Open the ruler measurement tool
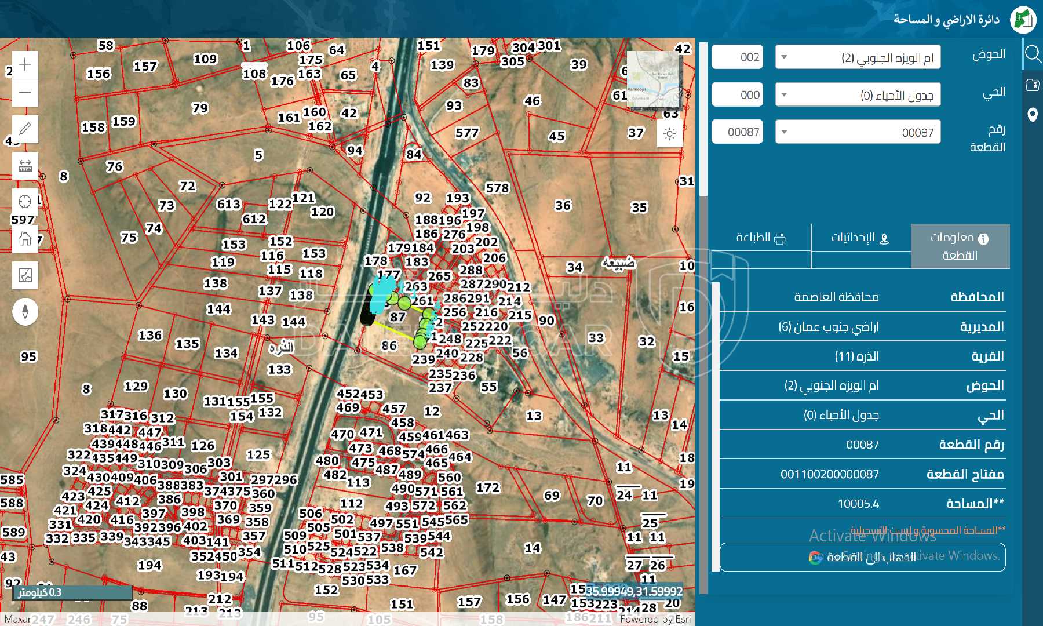Screen dimensions: 1043x626 [25, 166]
